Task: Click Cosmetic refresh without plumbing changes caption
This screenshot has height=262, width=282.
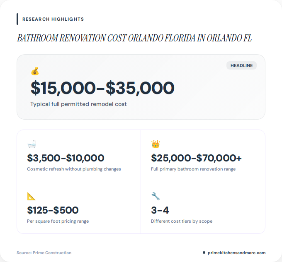Action: pos(74,169)
